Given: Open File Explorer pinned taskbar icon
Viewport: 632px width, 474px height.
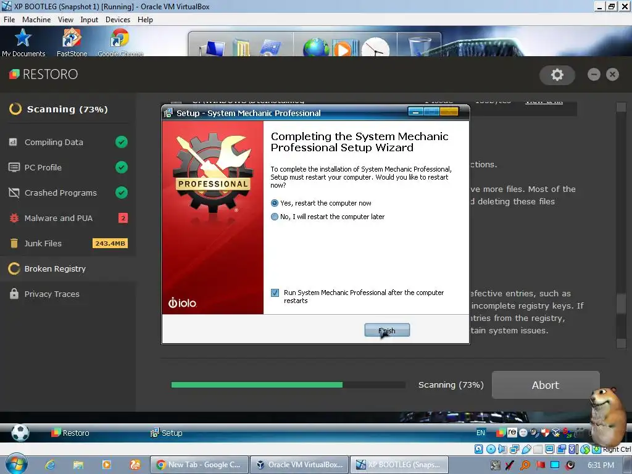Looking at the screenshot, I should 78,465.
